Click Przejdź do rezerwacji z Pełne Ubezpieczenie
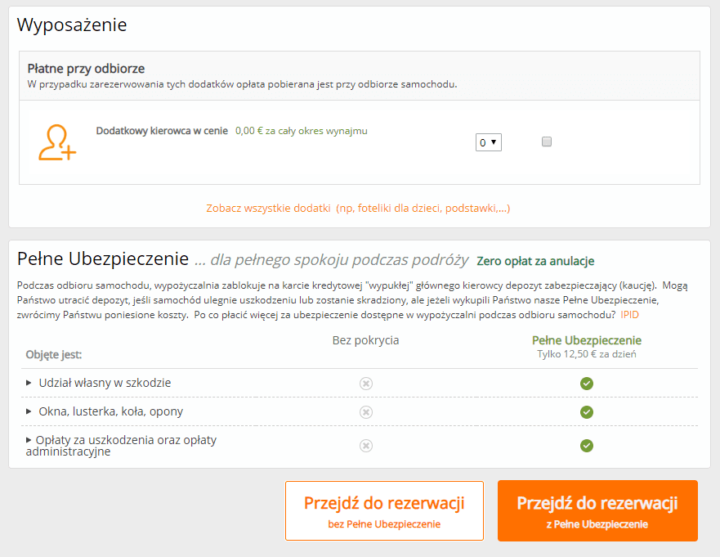Viewport: 720px width, 557px height. point(597,510)
